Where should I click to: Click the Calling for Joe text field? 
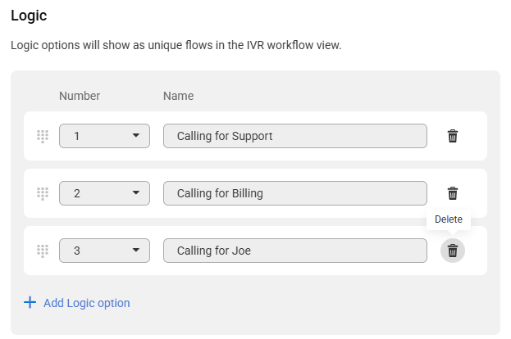tap(295, 251)
